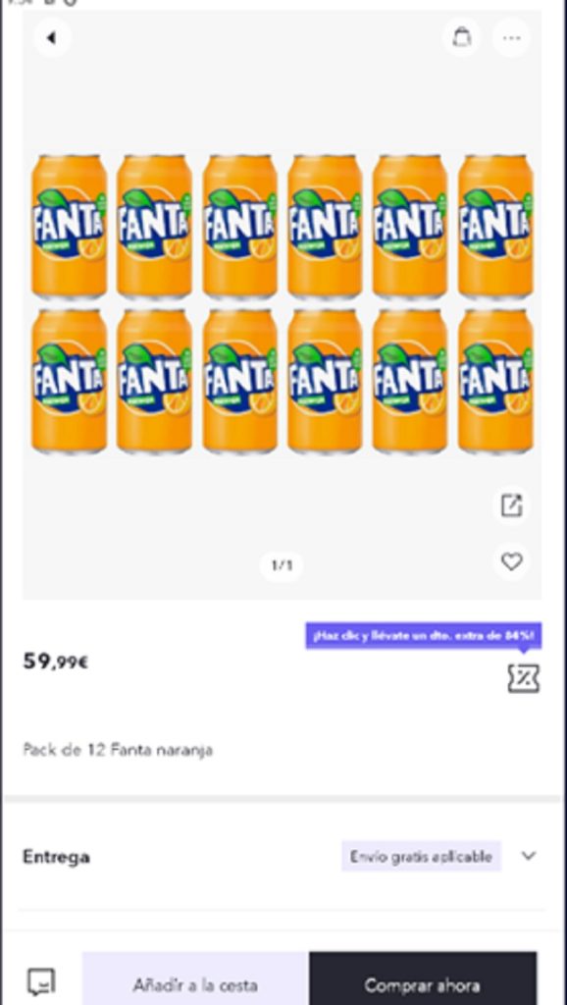Tap the Envío gratis aplicable badge
This screenshot has width=567, height=1005.
pos(421,856)
